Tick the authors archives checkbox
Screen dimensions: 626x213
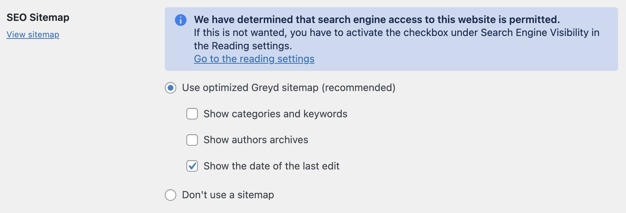click(x=192, y=140)
